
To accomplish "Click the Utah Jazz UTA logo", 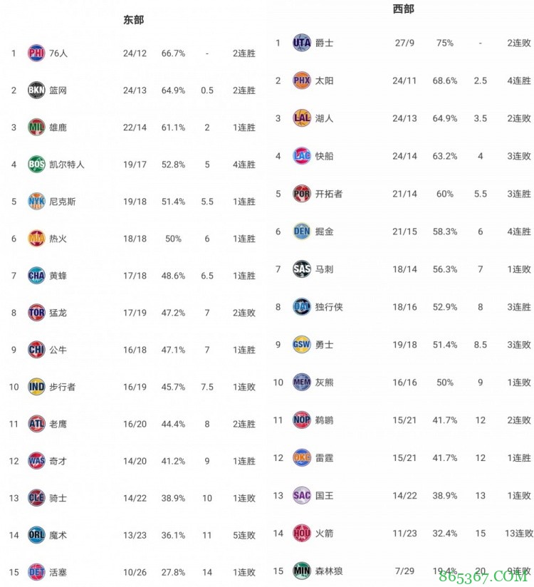I will click(x=302, y=43).
